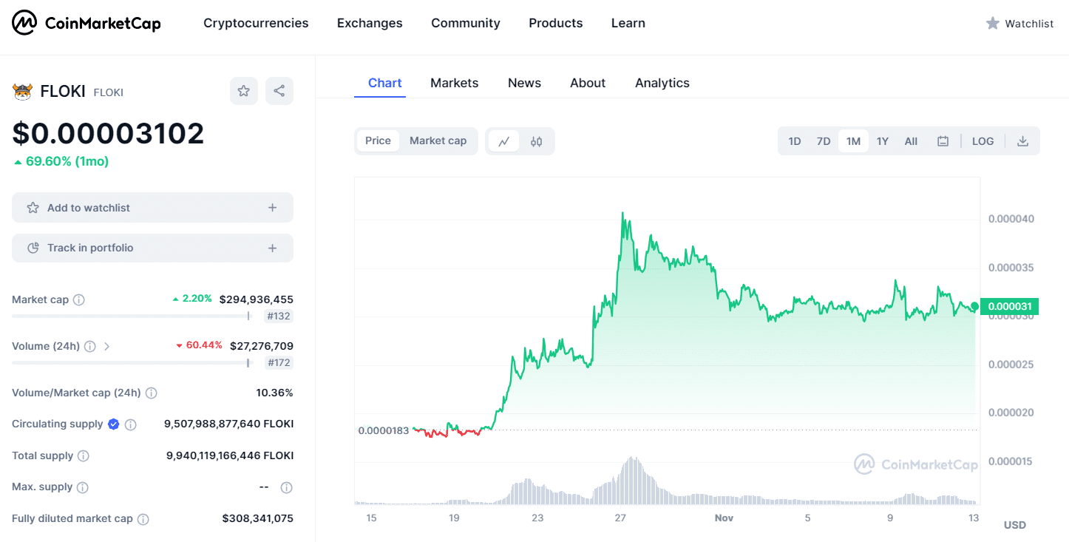Click plus icon on Add to watchlist
This screenshot has width=1069, height=542.
(x=273, y=208)
